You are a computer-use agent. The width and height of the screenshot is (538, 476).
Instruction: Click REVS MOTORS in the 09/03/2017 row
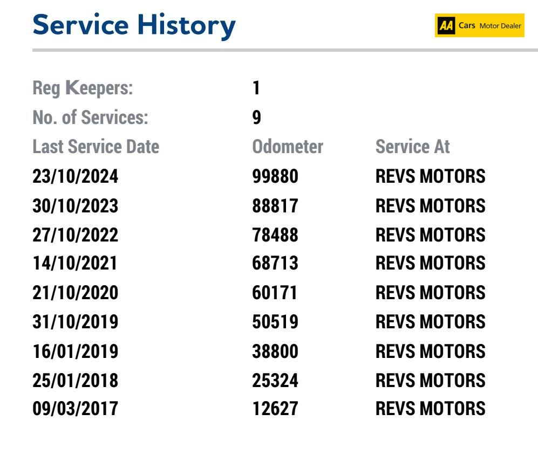[x=430, y=409]
